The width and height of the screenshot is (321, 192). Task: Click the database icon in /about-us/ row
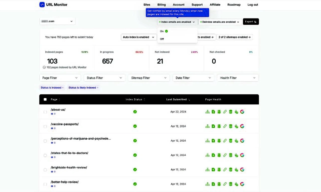[230, 112]
